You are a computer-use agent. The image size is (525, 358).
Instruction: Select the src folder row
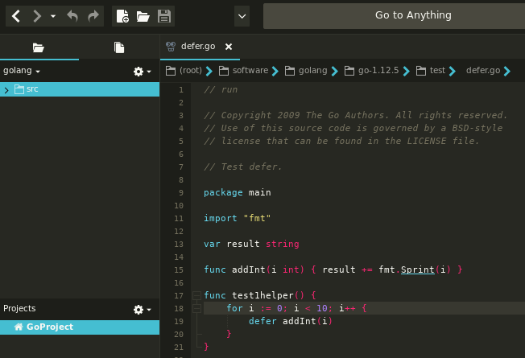tap(80, 89)
